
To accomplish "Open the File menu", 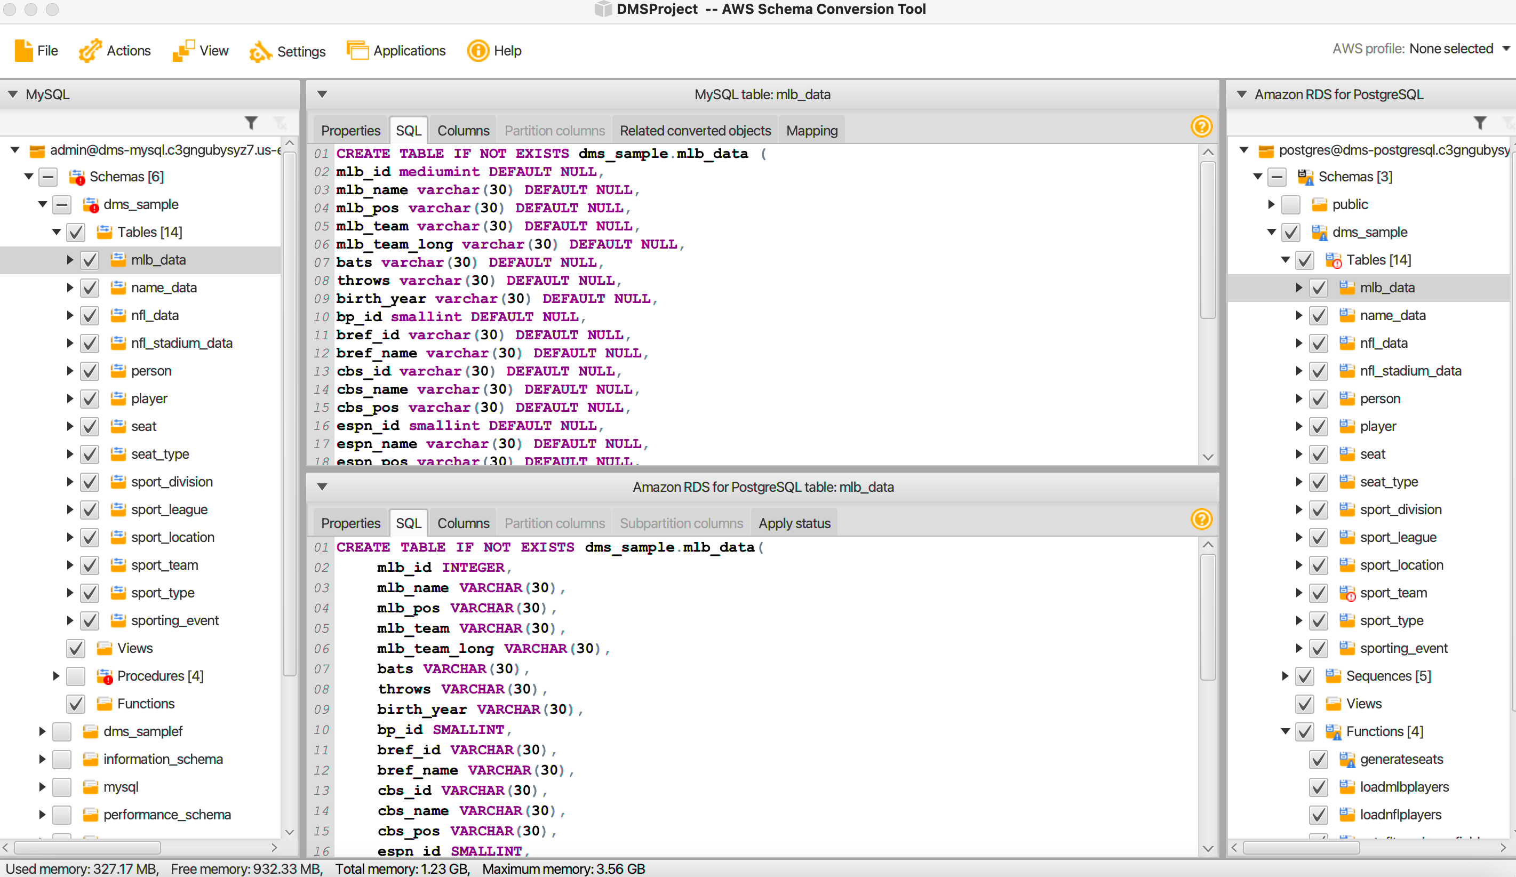I will [x=36, y=51].
